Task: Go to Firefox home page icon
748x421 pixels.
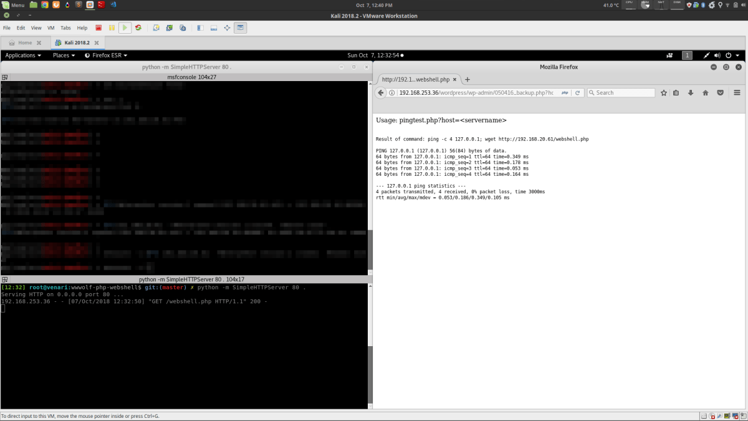Action: [x=705, y=93]
